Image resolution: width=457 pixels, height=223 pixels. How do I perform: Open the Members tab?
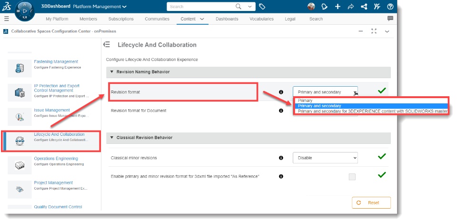pyautogui.click(x=88, y=19)
